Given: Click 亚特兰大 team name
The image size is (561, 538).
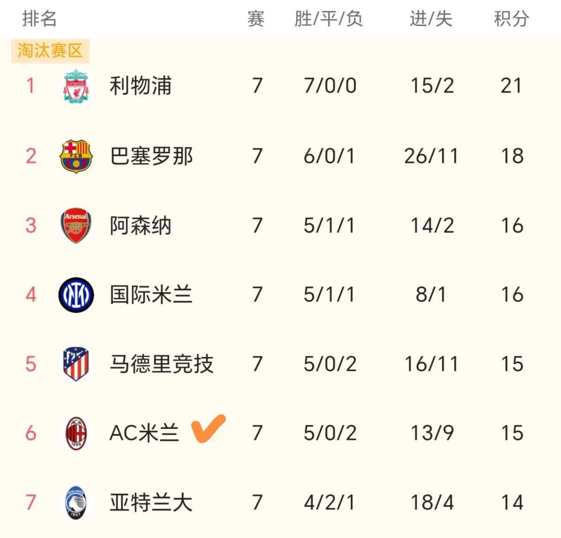Looking at the screenshot, I should (151, 502).
